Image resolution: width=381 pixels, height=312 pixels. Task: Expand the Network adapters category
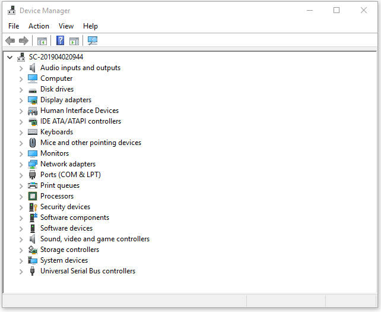click(x=21, y=165)
